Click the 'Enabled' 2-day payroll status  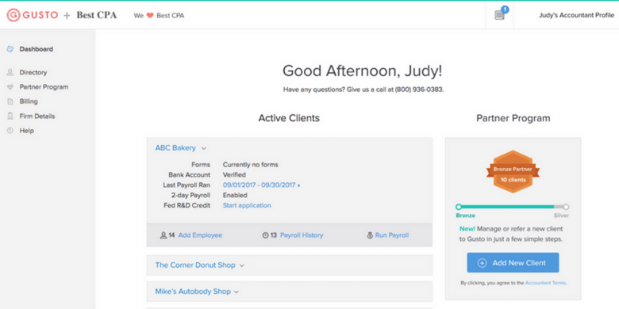[235, 195]
